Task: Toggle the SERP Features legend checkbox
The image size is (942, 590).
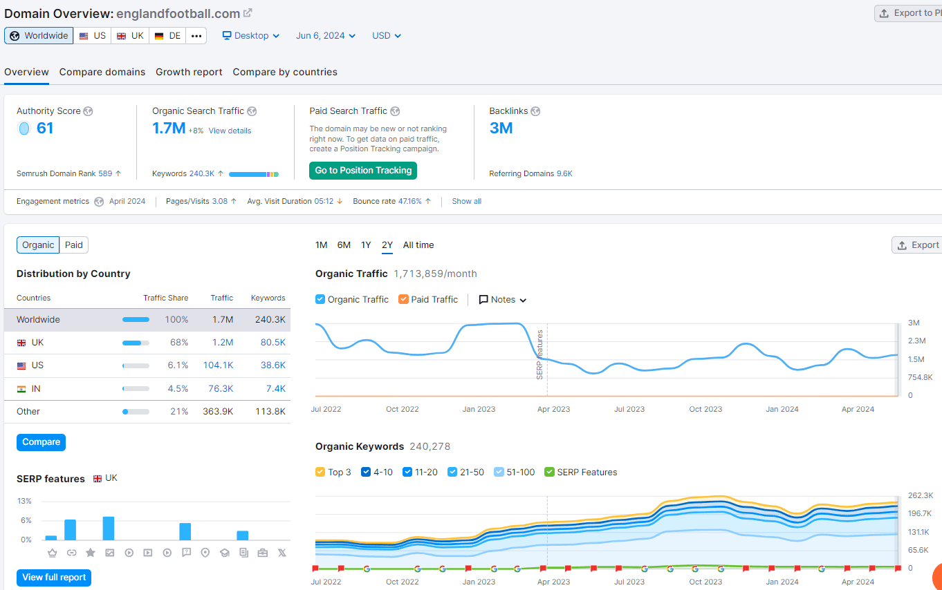Action: (x=549, y=473)
